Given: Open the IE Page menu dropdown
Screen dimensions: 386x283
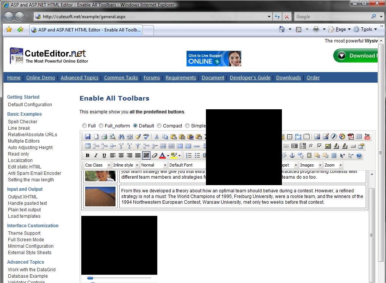Looking at the screenshot, I should [342, 29].
